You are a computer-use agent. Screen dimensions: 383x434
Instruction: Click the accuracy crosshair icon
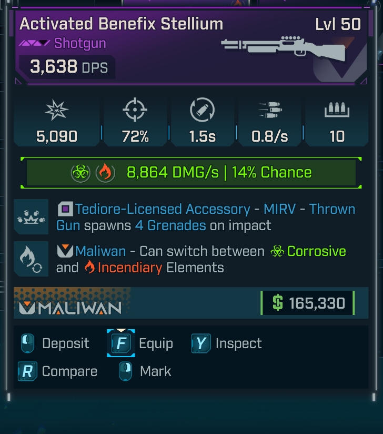coord(135,110)
